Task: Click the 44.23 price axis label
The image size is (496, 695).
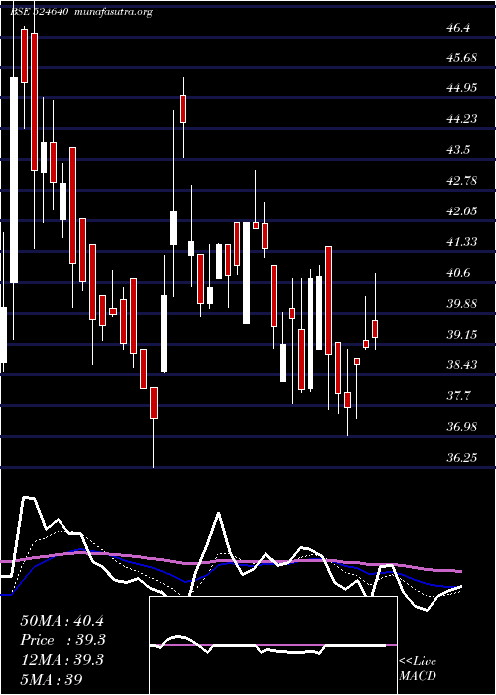Action: click(462, 119)
